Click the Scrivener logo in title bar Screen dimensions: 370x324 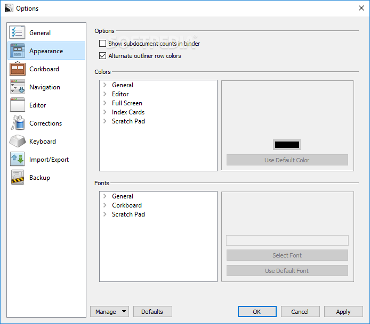pyautogui.click(x=9, y=8)
